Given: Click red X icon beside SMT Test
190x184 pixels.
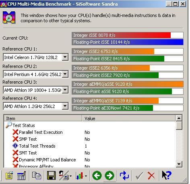Looking at the screenshot, I should 15,153.
